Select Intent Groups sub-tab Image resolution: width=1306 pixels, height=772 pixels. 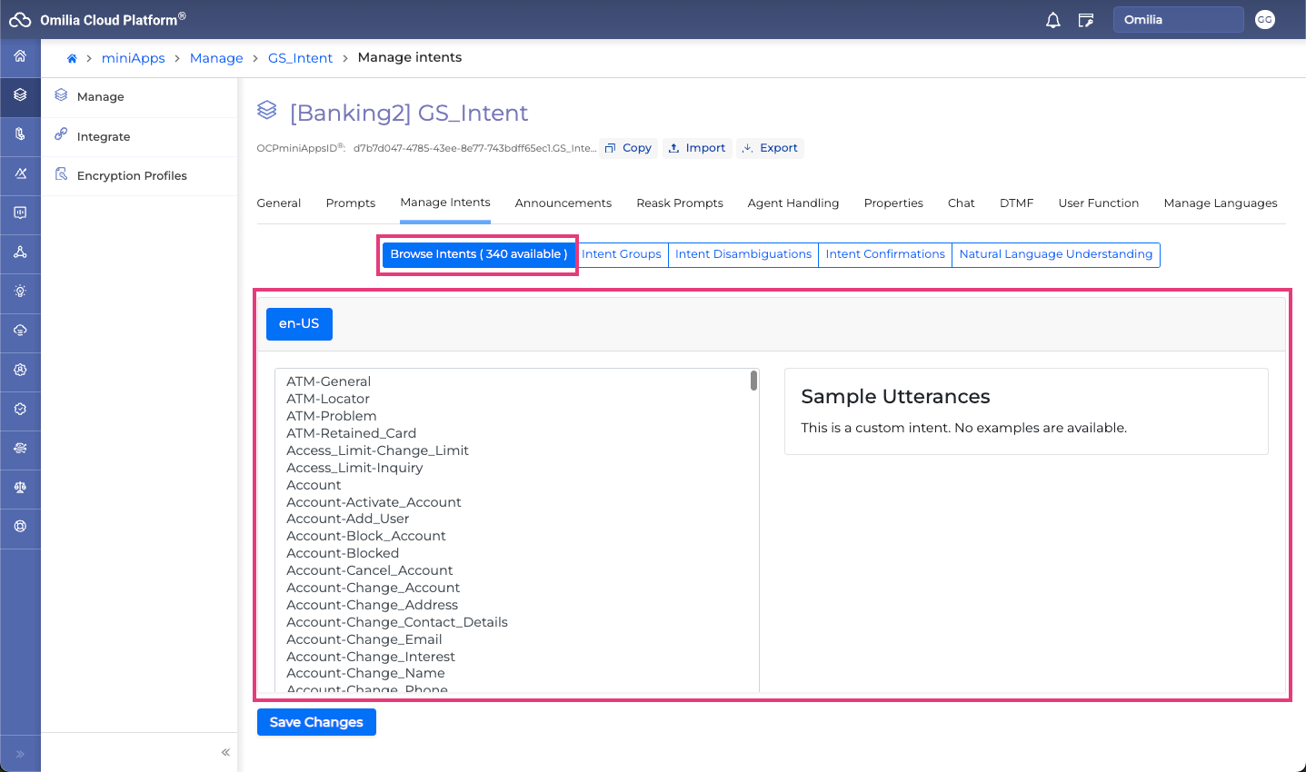622,254
